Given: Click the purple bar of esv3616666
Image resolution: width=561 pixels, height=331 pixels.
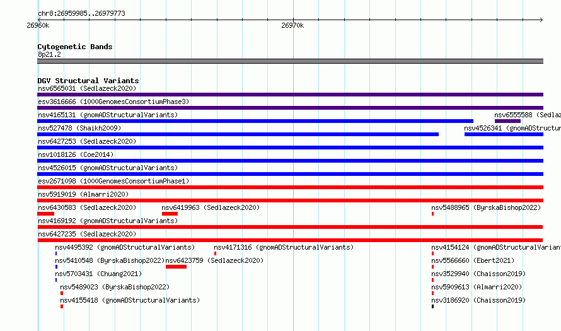Looking at the screenshot, I should [290, 108].
